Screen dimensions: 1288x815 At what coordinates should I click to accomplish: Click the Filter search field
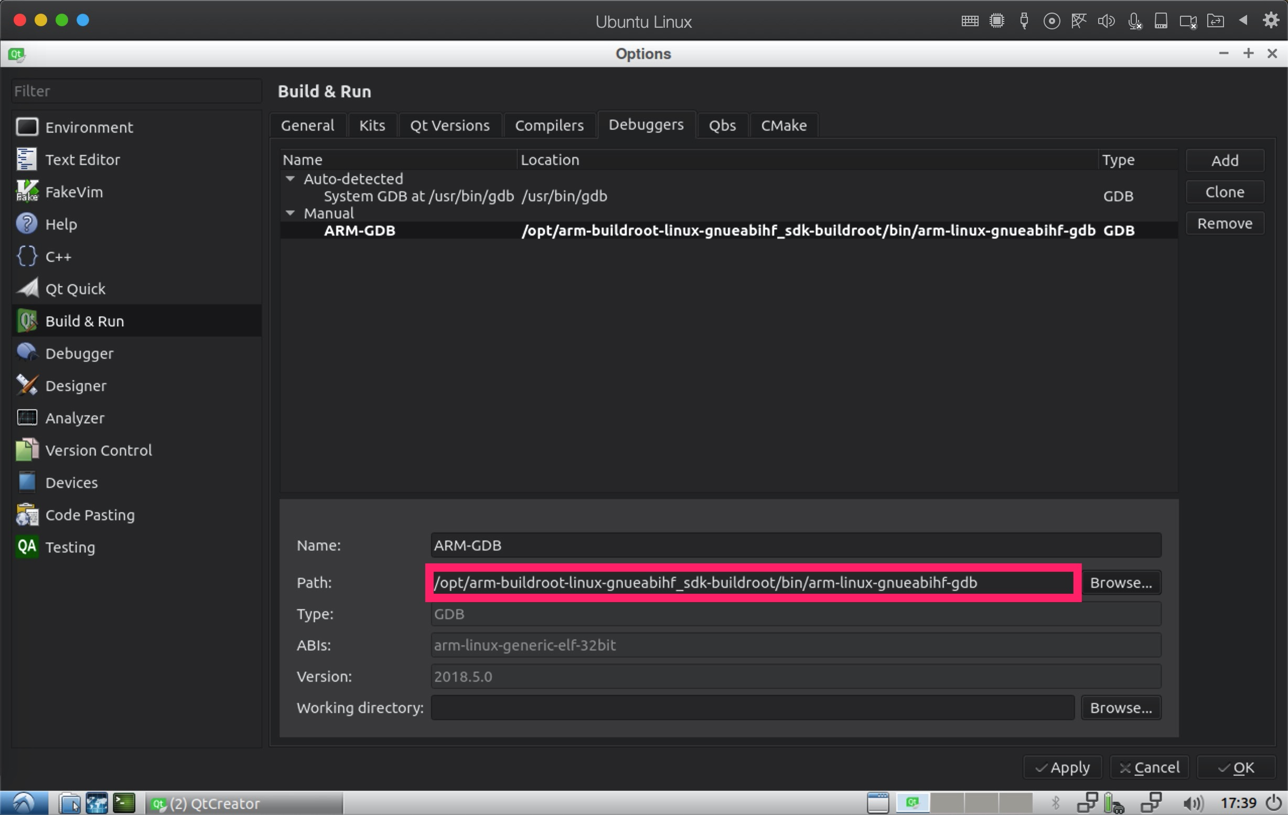(136, 91)
